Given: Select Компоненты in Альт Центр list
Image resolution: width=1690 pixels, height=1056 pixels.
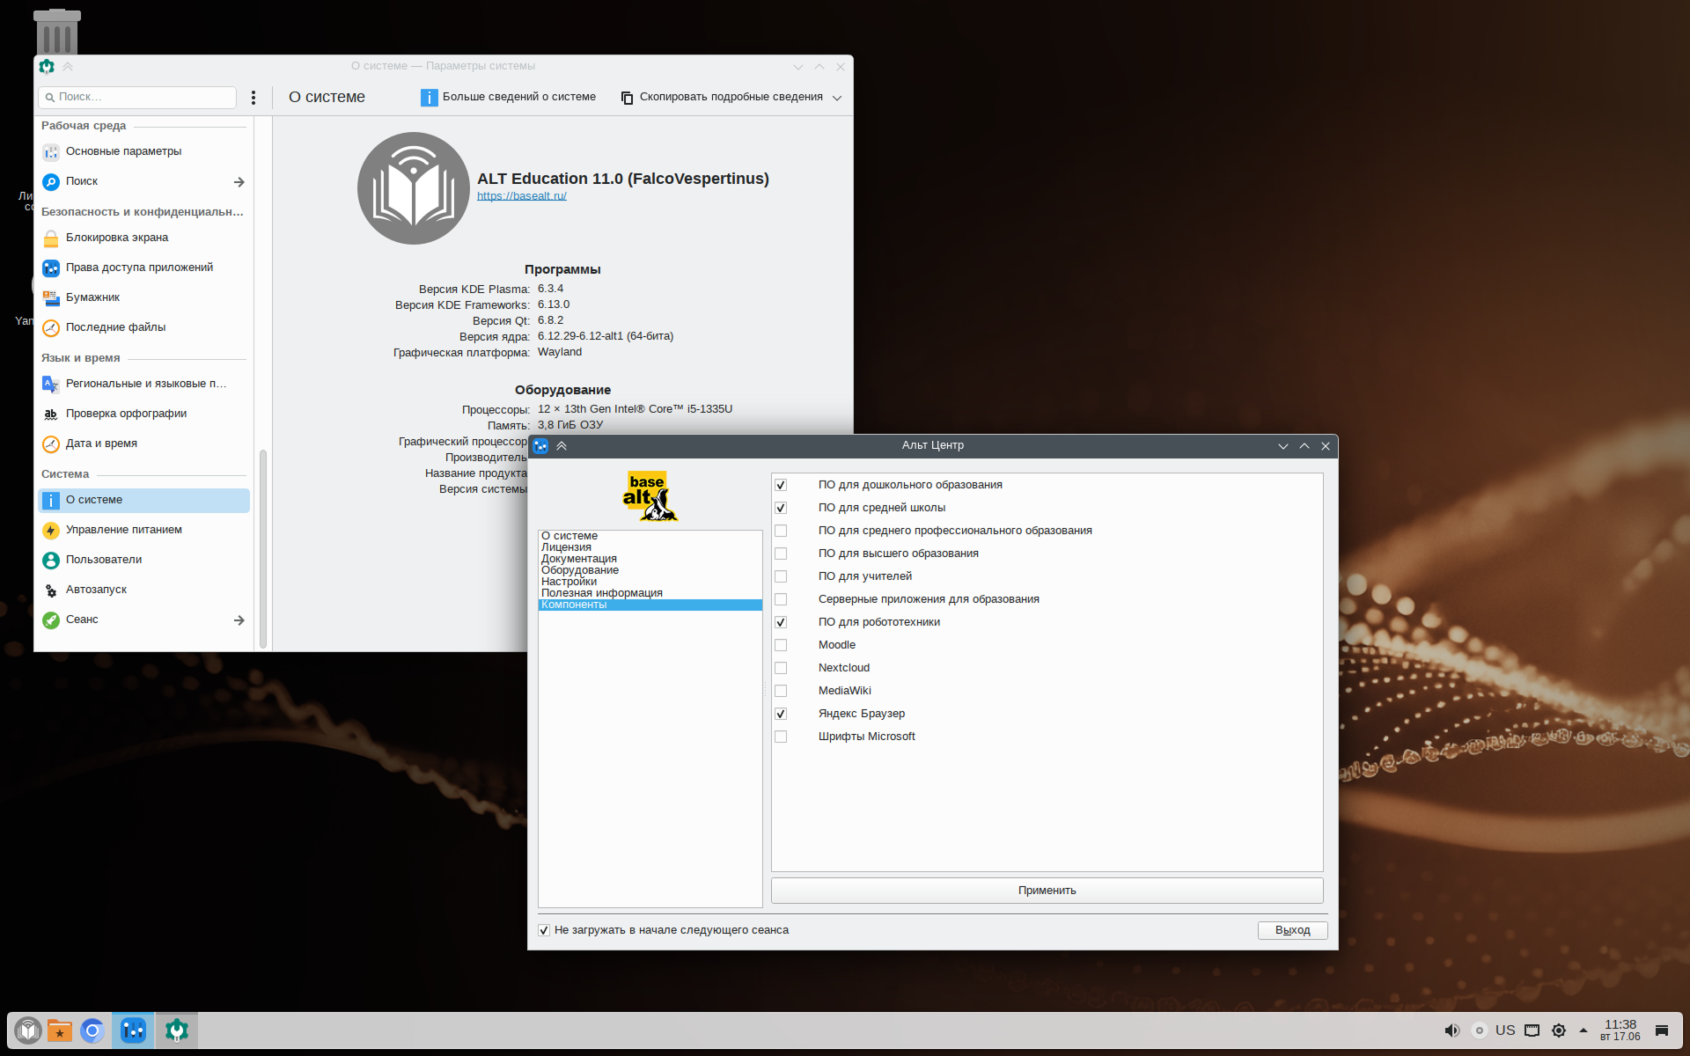Looking at the screenshot, I should point(650,605).
